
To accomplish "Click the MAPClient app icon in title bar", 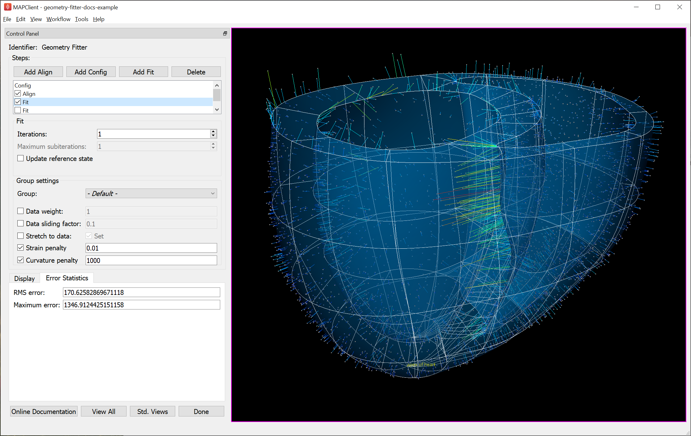I will [x=8, y=7].
